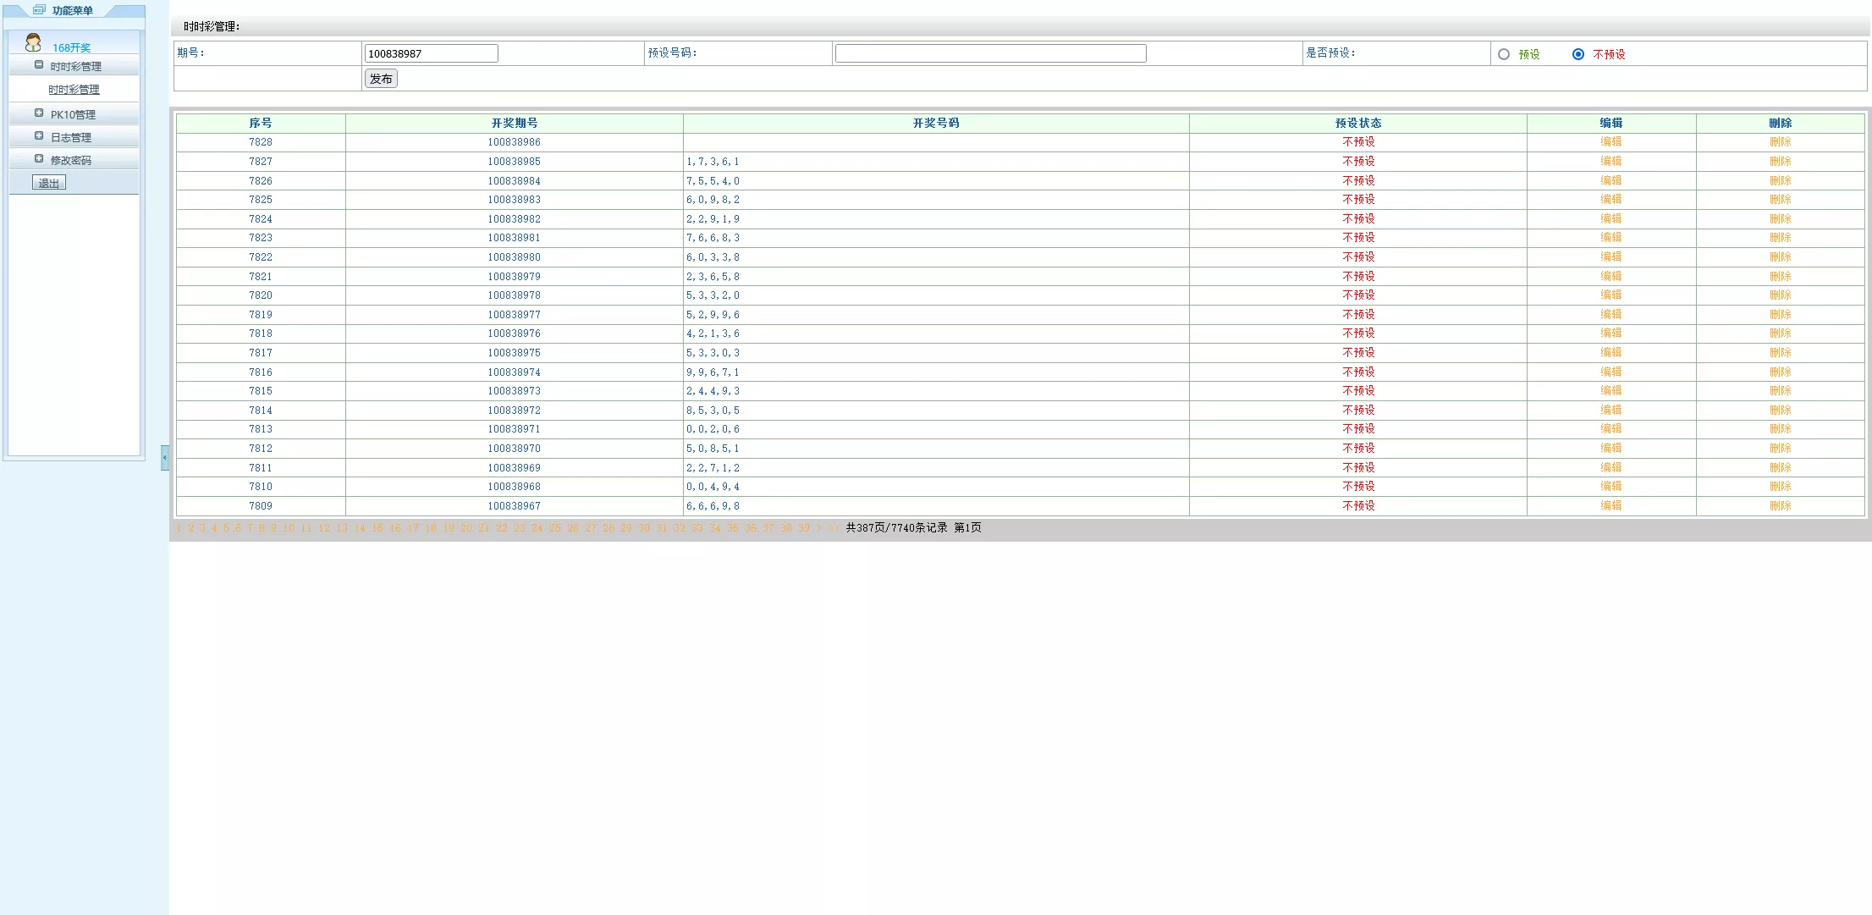Screen dimensions: 1872x915
Task: Expand 修改密码 using its plus icon
Action: [39, 159]
